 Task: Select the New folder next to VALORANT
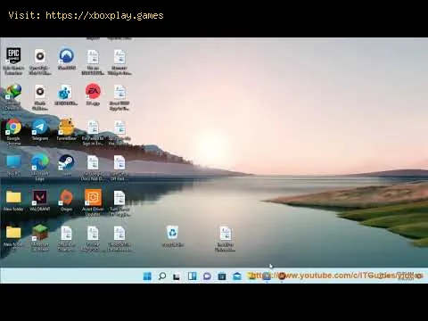[13, 197]
